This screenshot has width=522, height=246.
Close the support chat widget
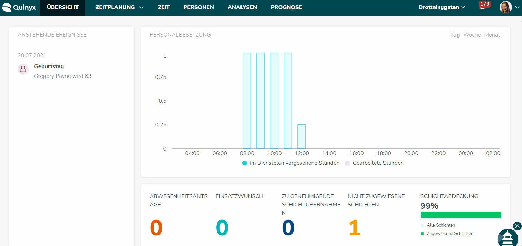click(517, 226)
